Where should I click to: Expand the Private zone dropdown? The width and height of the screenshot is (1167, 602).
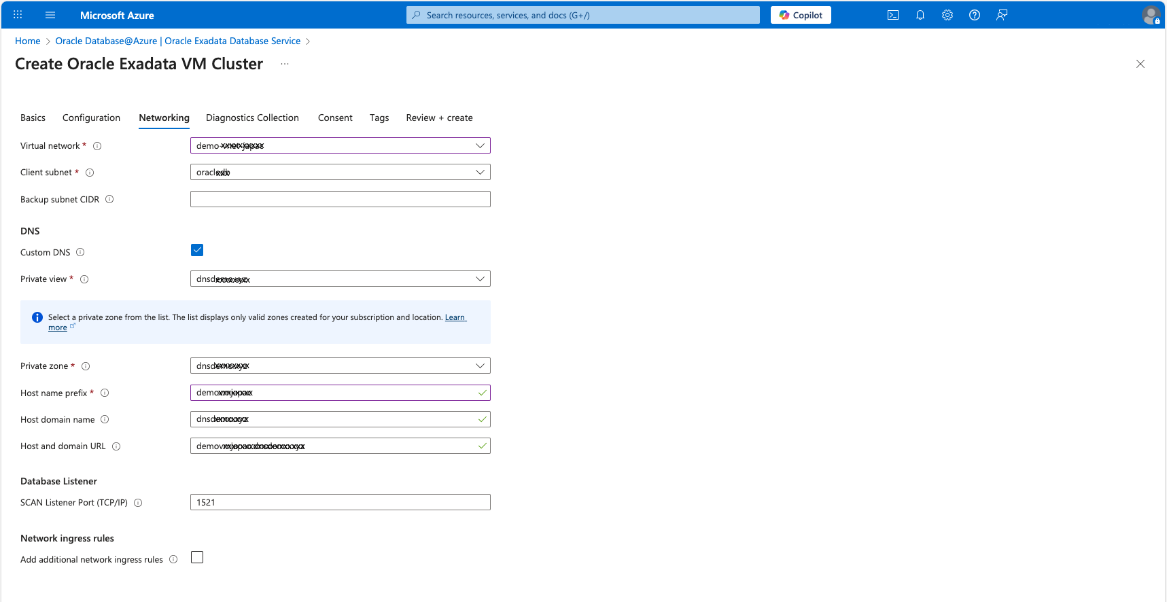tap(341, 366)
